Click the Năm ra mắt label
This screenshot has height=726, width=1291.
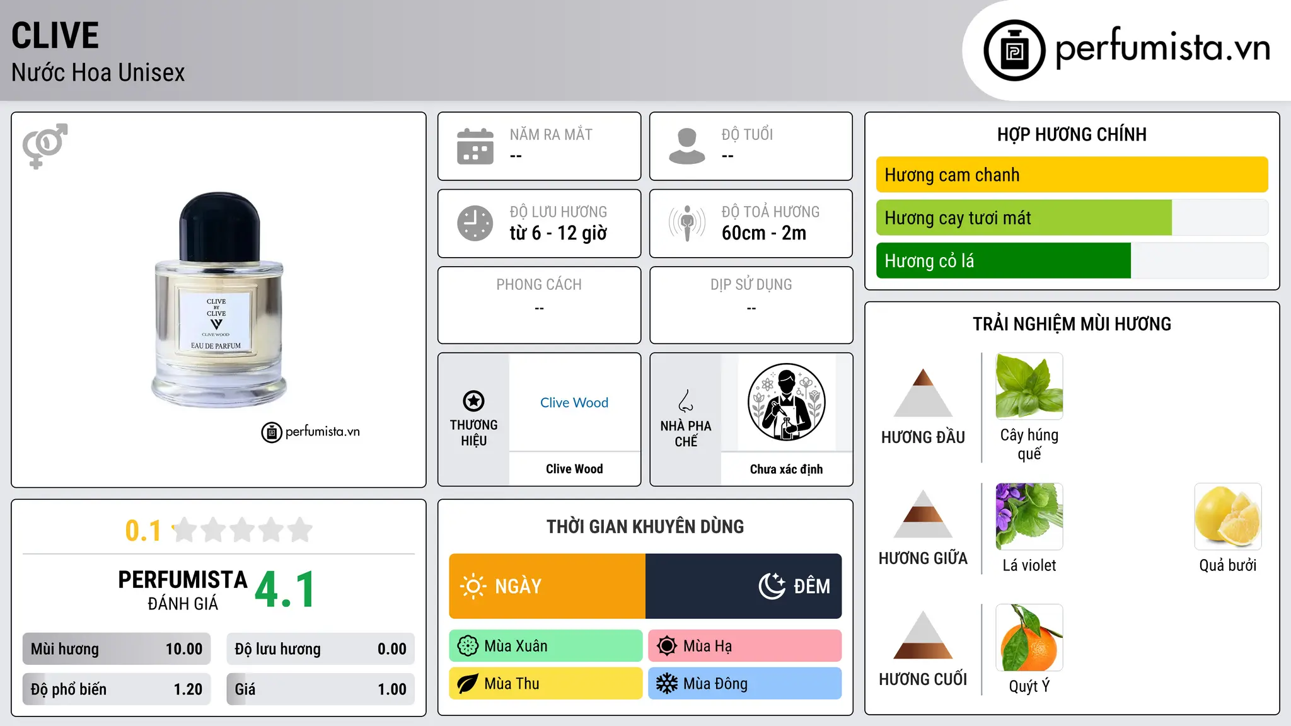551,134
